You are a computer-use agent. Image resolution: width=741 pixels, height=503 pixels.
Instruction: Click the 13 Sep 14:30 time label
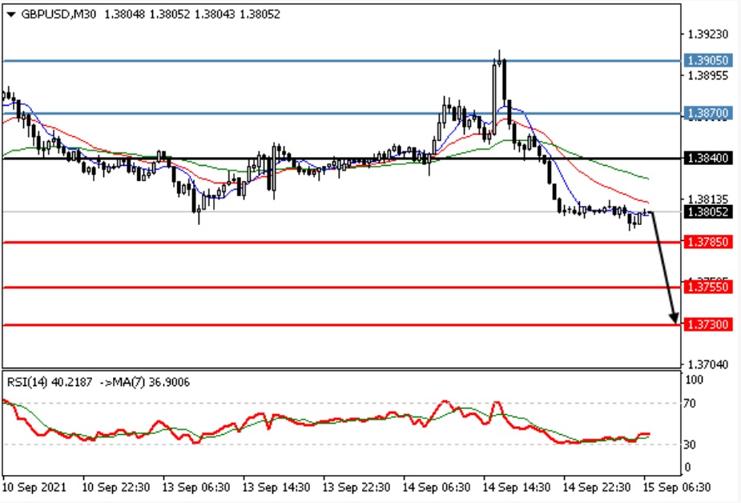tap(276, 487)
